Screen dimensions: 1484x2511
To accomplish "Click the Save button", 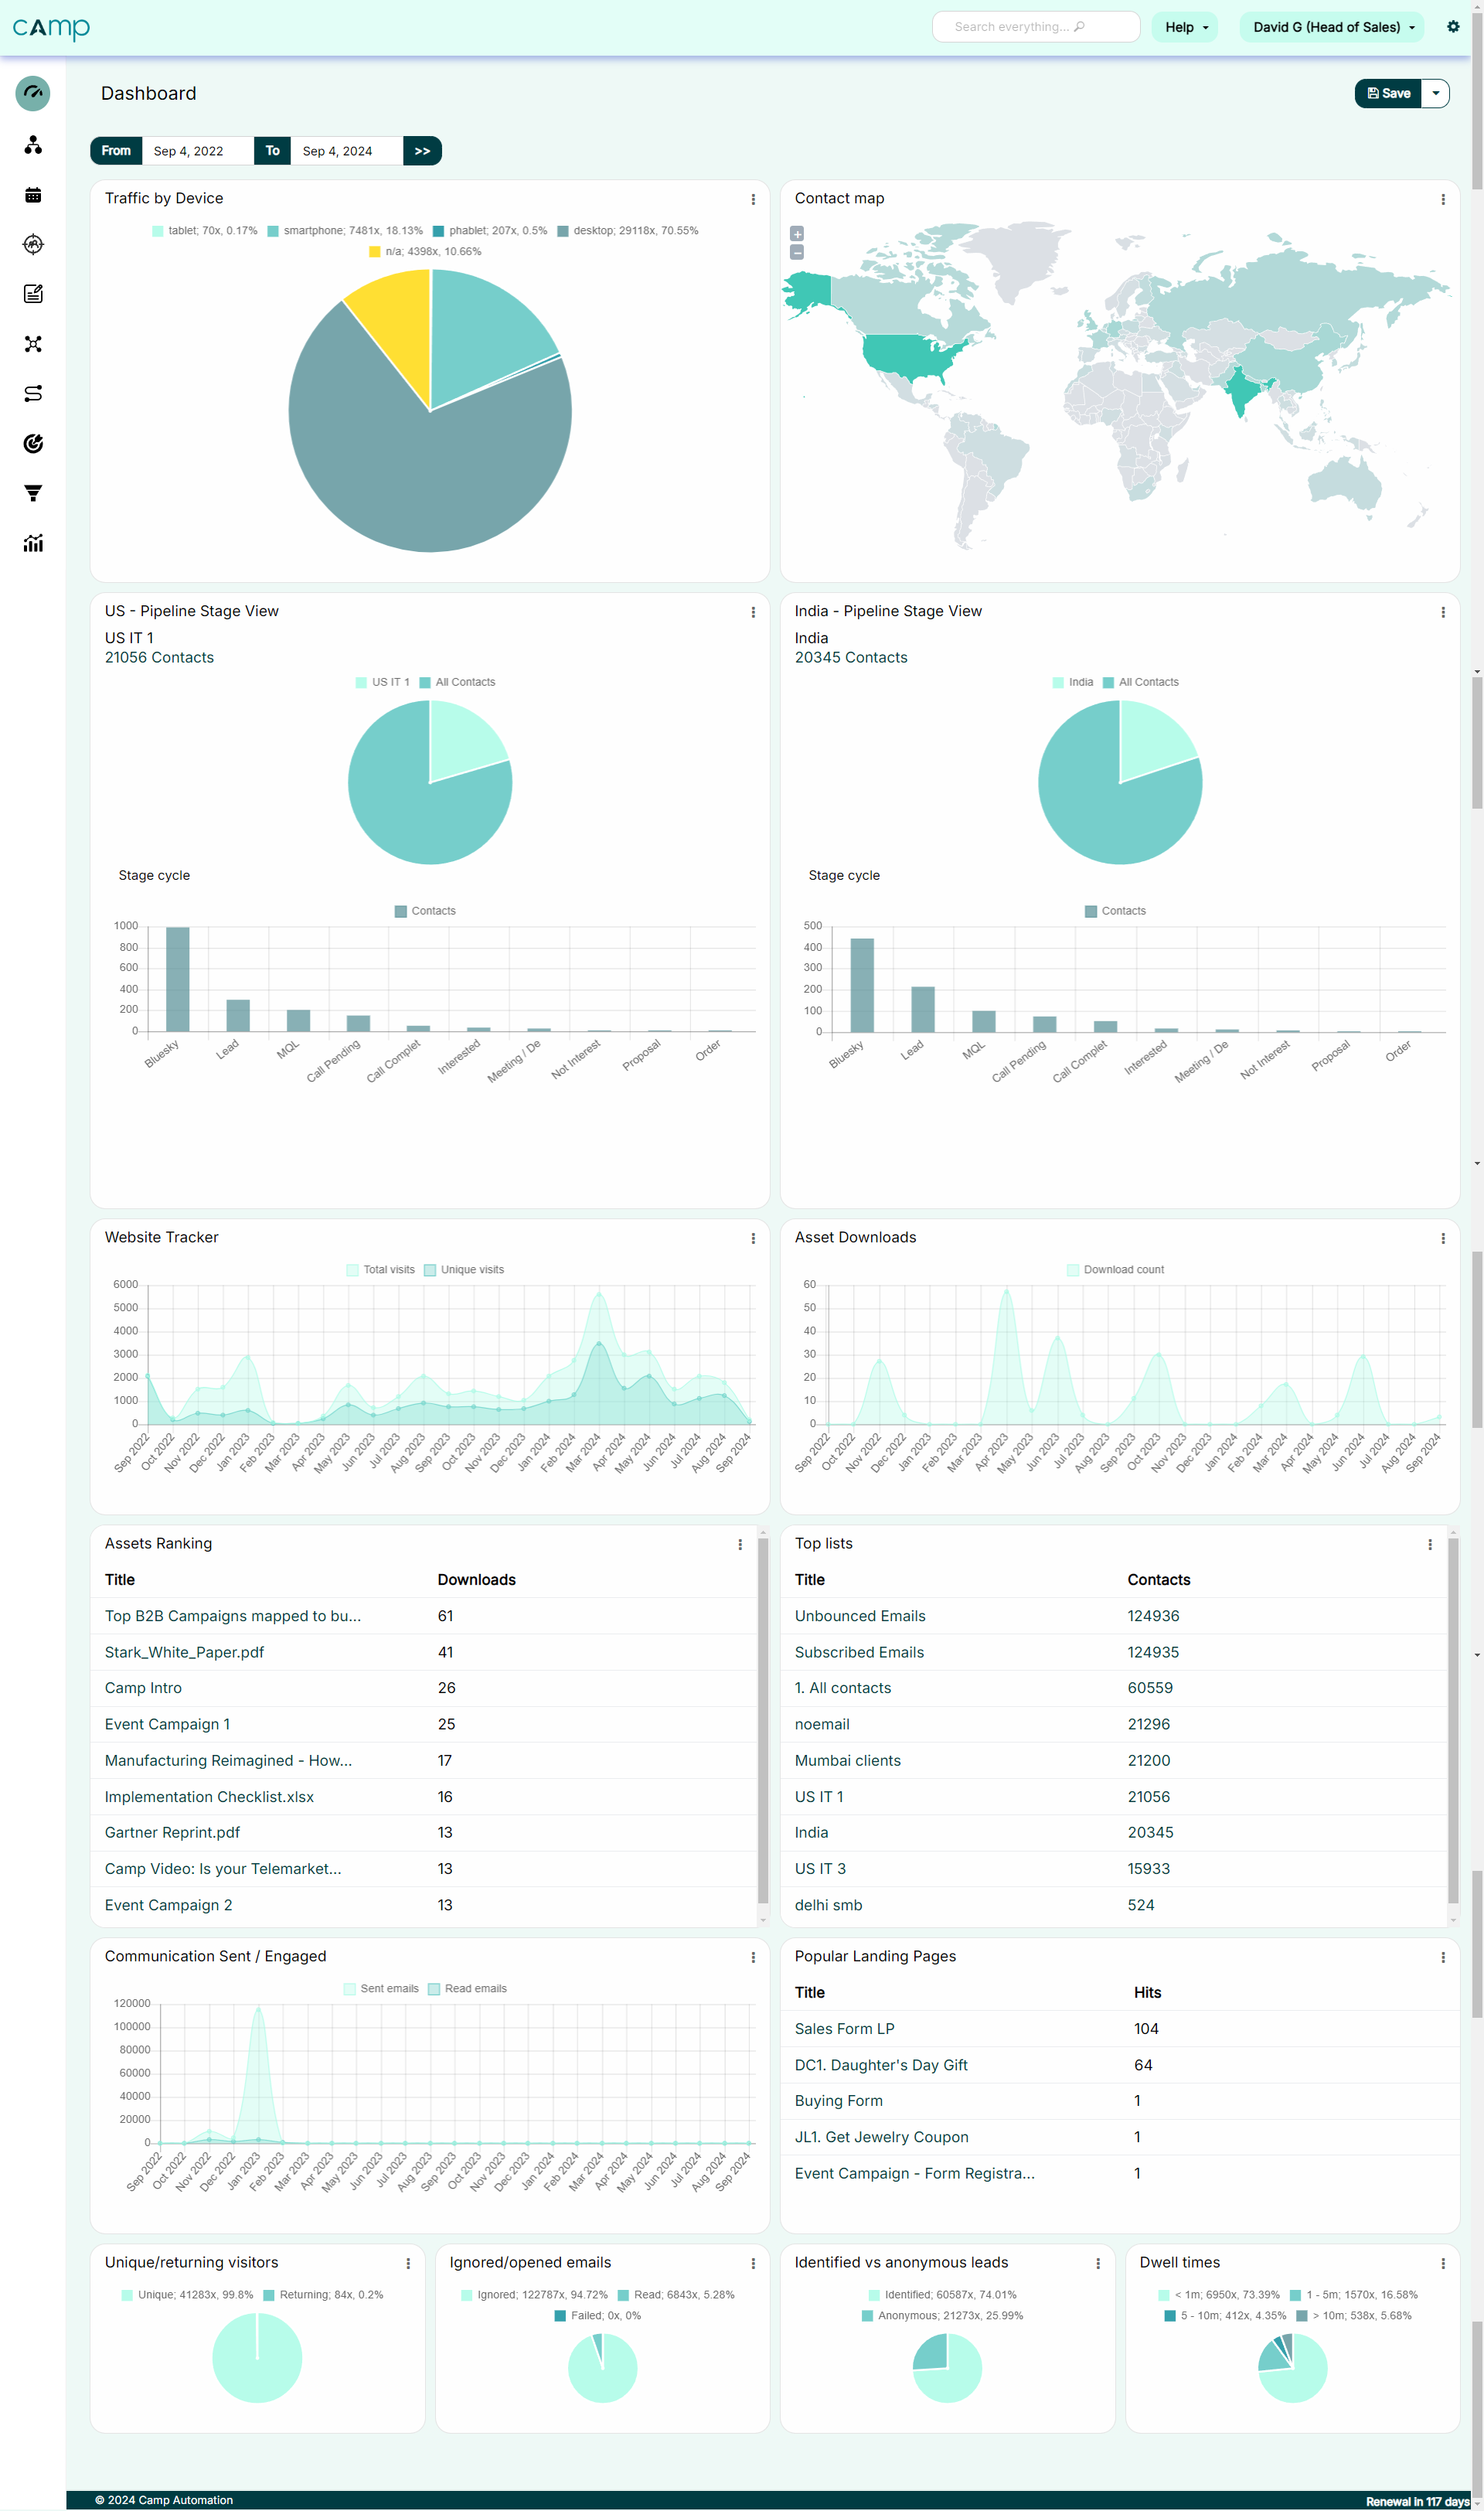I will point(1388,94).
